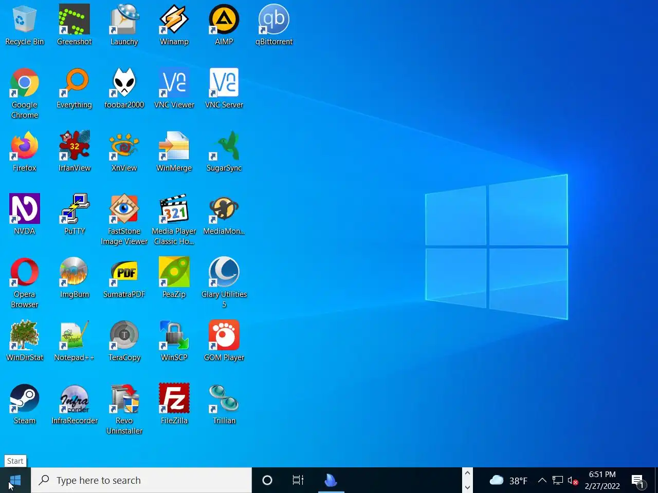658x493 pixels.
Task: Click the running blue app on taskbar
Action: point(331,480)
